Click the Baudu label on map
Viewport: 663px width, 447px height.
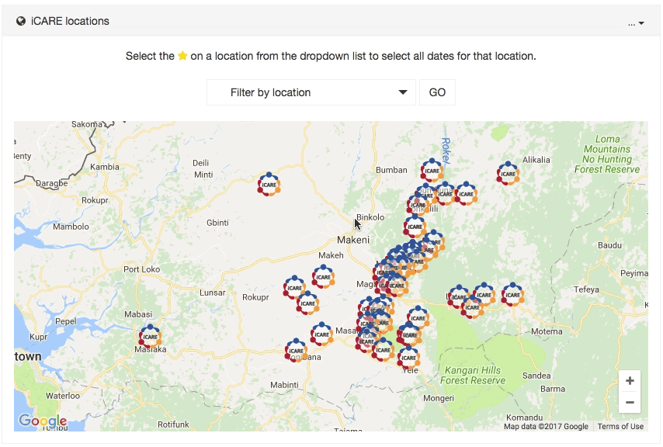[609, 245]
